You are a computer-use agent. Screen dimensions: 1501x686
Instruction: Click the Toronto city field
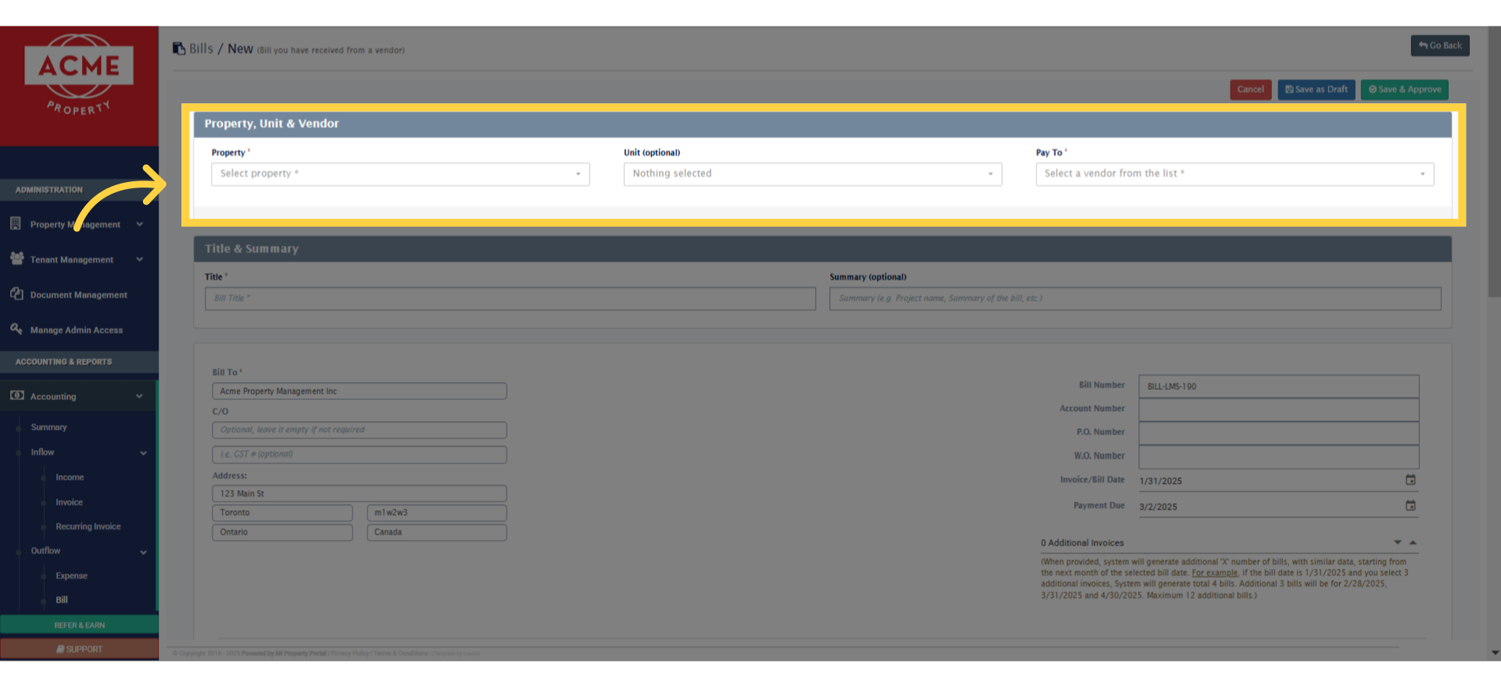pyautogui.click(x=282, y=513)
